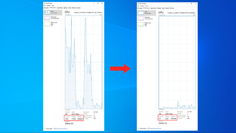Click Resource Monitor icon in left window

55,129
